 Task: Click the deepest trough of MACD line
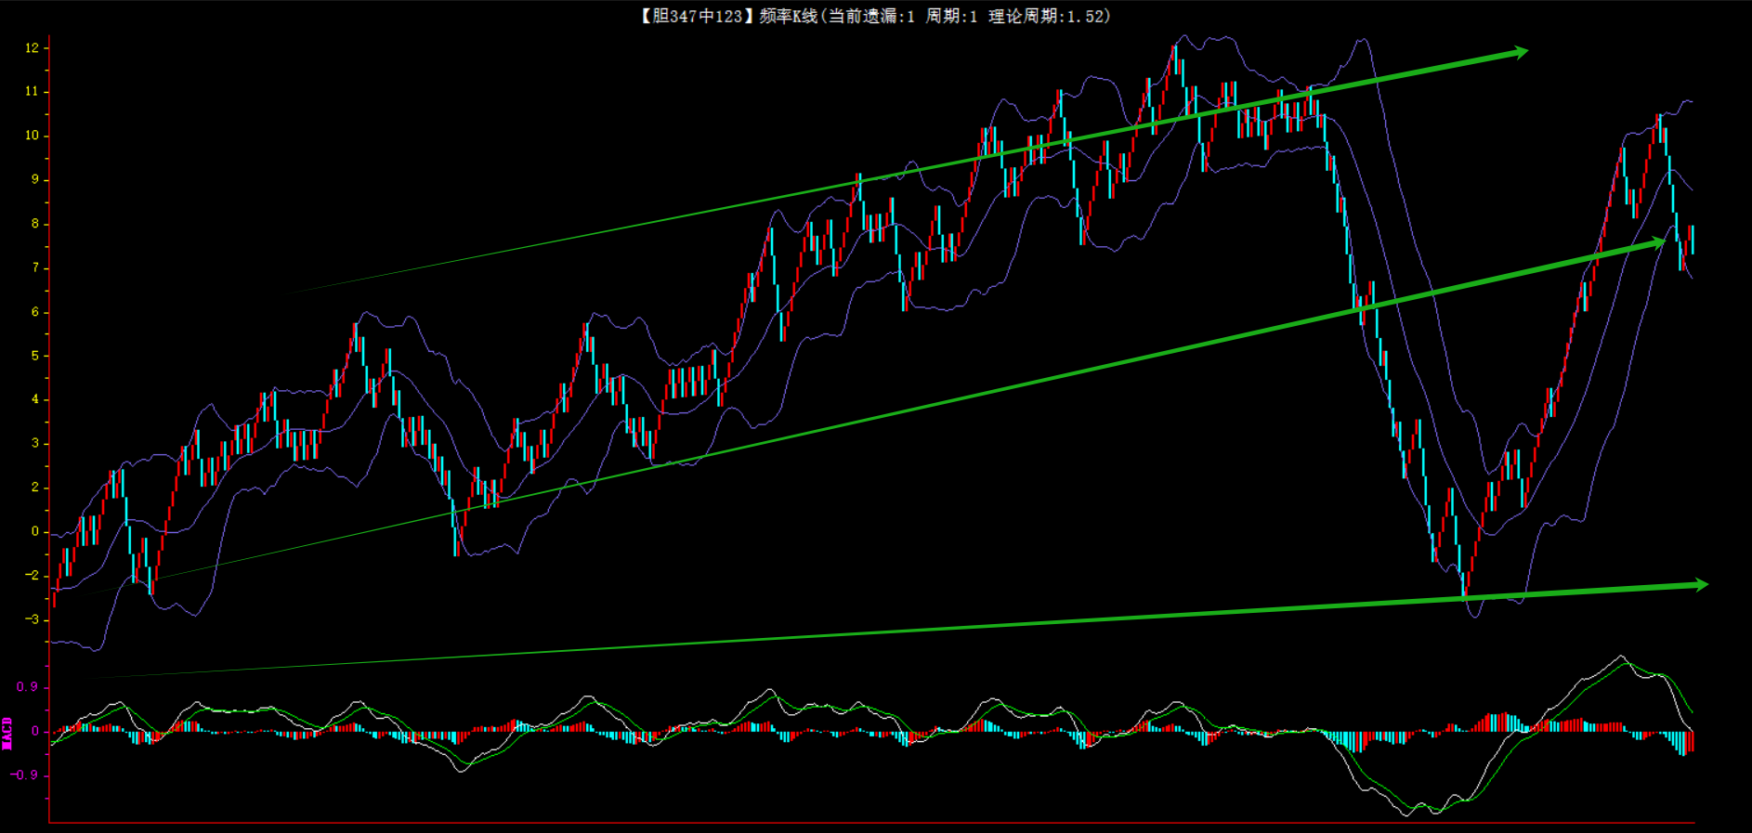(1407, 813)
